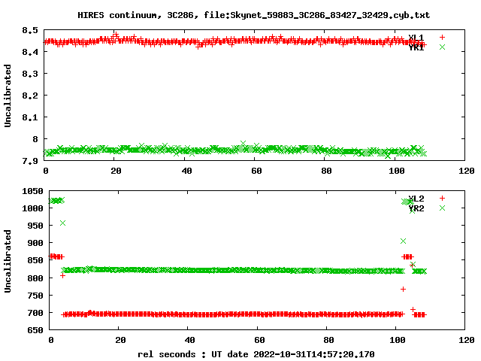This screenshot has height=361, width=481.
Task: Click the 60 x-axis label under bottom plot
Action: 259,340
